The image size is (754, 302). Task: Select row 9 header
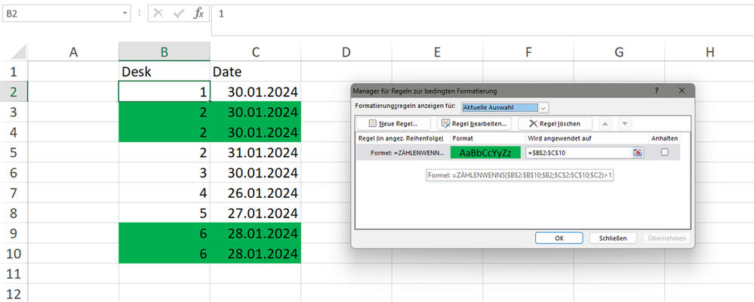pos(14,233)
